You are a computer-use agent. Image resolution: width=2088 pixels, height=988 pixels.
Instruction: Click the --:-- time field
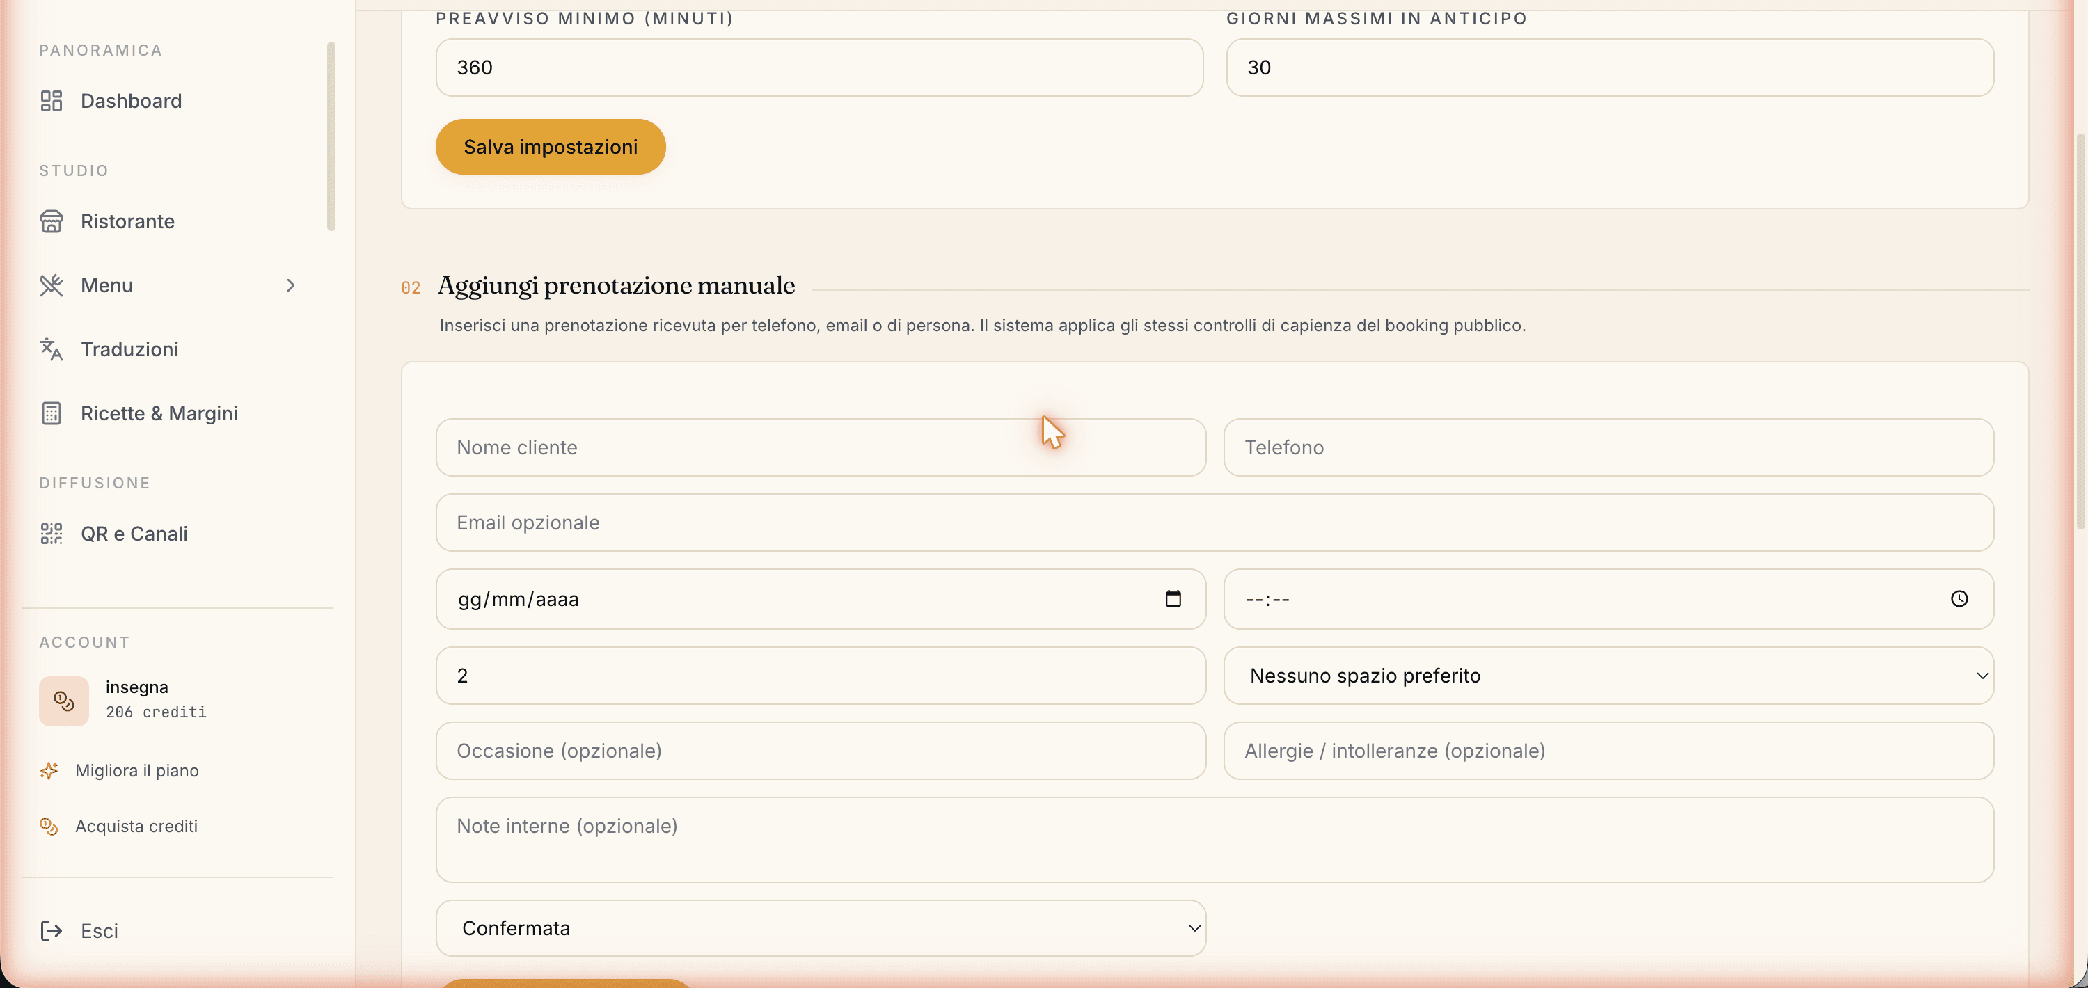[1608, 599]
